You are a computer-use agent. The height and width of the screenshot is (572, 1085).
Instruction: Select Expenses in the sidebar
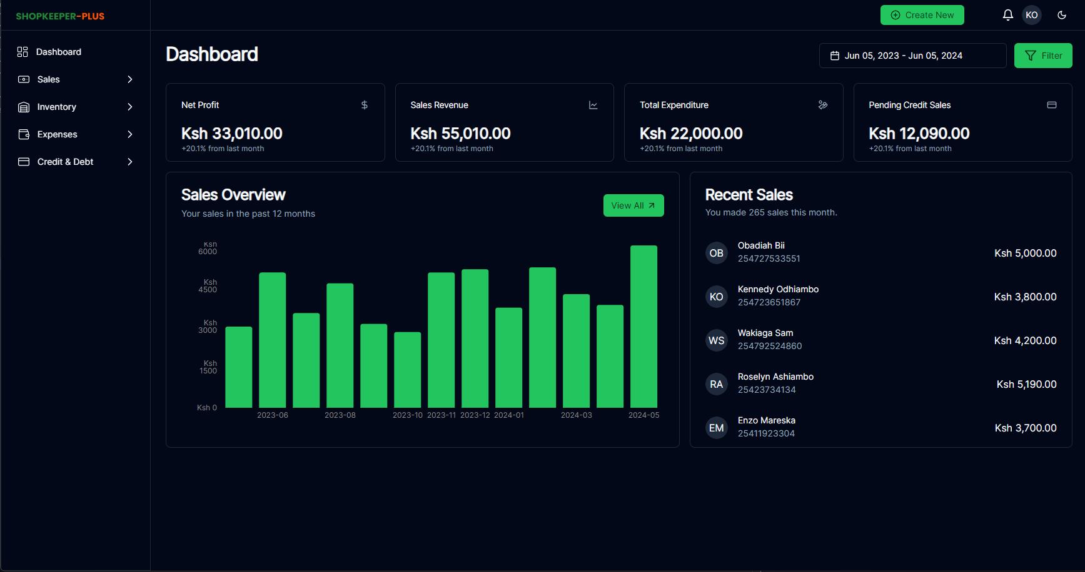58,134
